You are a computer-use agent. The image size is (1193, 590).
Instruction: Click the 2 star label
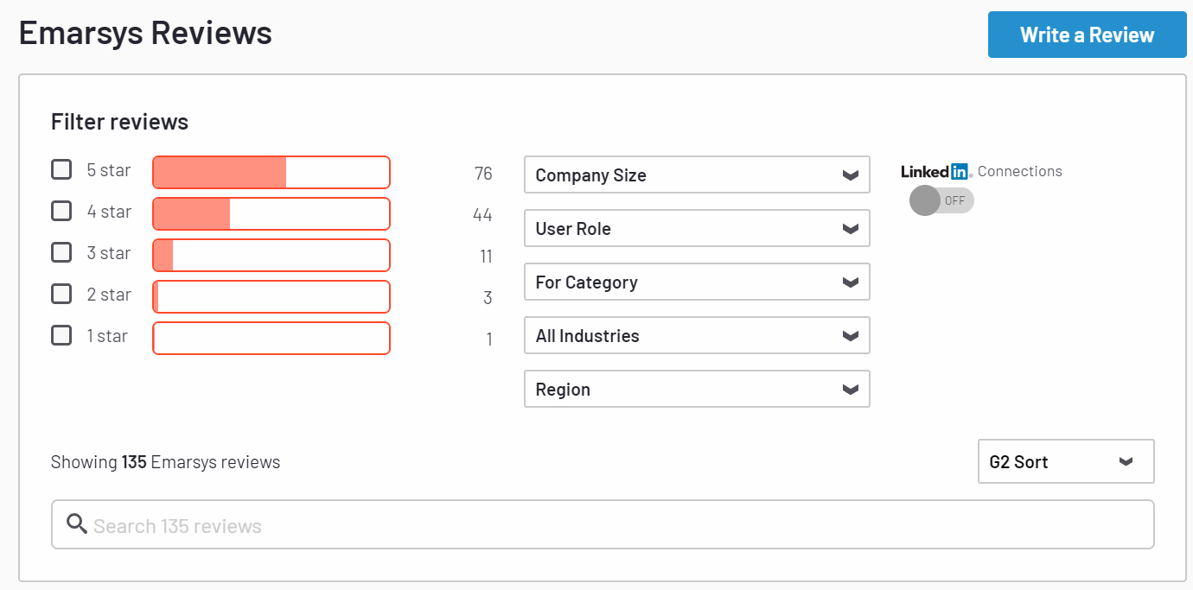[109, 295]
